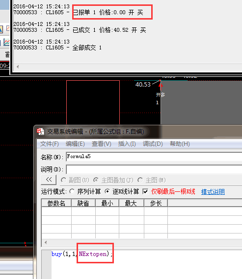This screenshot has height=279, width=242.
Task: Click the 已成交 1 价格:40.52 log entry
Action: (x=109, y=30)
